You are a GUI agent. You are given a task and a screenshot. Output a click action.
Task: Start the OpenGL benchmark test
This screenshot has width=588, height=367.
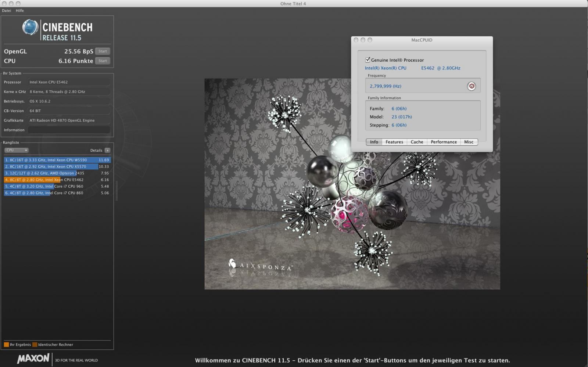point(103,51)
